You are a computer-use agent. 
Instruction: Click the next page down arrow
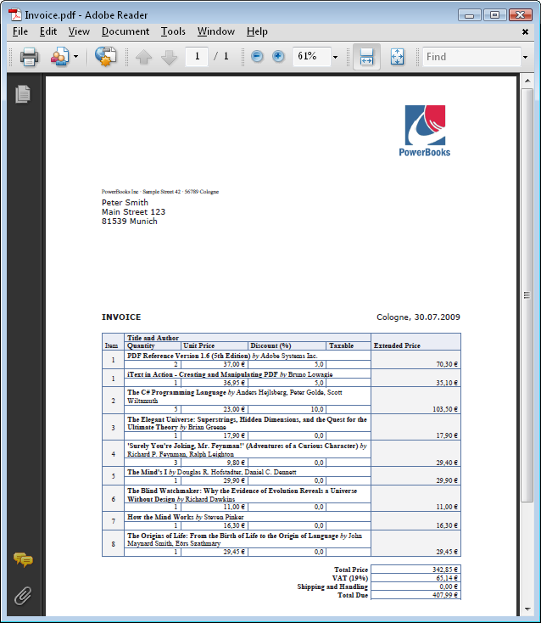[x=169, y=57]
